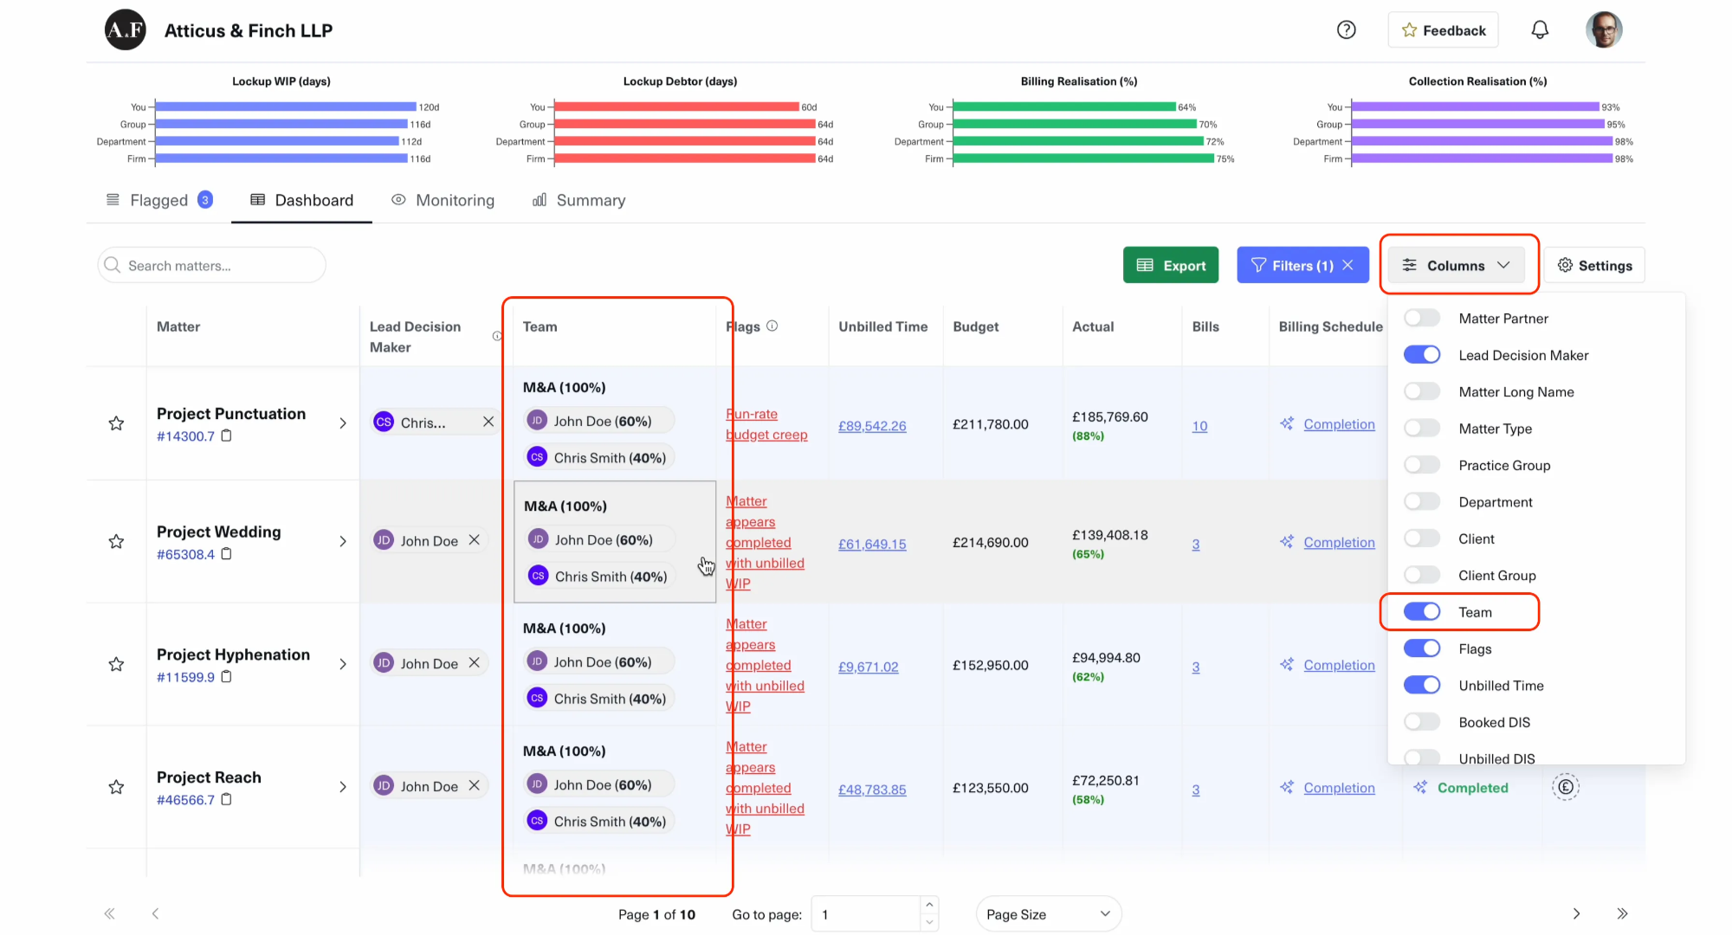Remove Chris lead decision maker with X
The height and width of the screenshot is (935, 1732).
(x=488, y=422)
